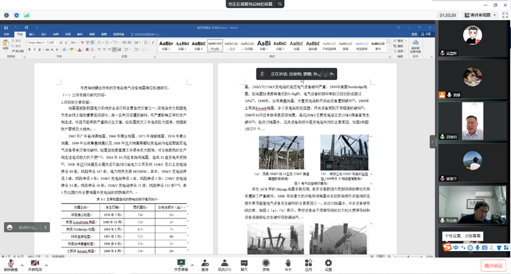The height and width of the screenshot is (274, 511).
Task: Toggle the 开启视频 camera button
Action: (x=35, y=263)
